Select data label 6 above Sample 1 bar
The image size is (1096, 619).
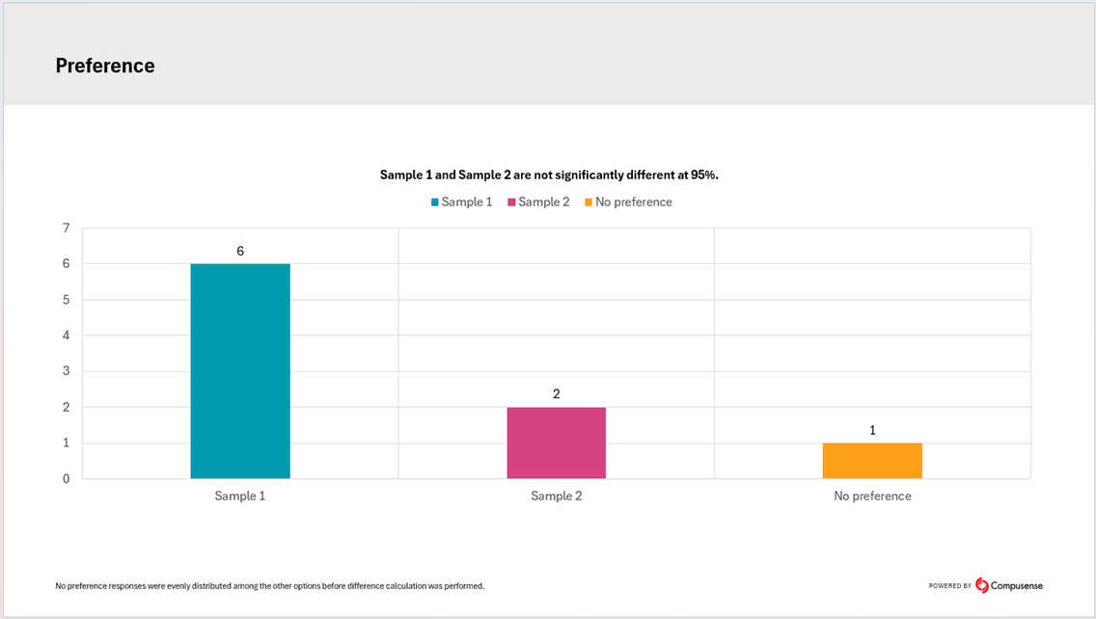[x=240, y=252]
